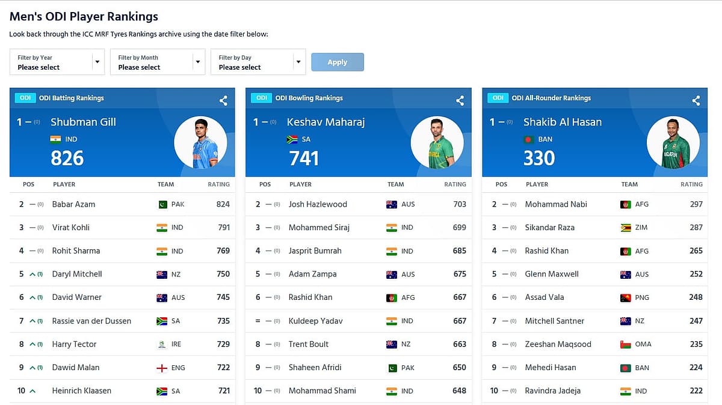Open the Filter by Year dropdown

click(x=57, y=62)
